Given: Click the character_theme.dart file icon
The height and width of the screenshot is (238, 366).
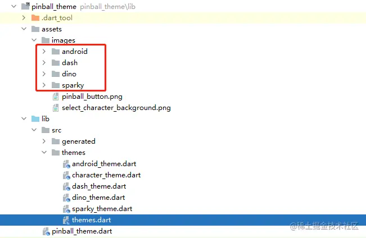Looking at the screenshot, I should tap(66, 175).
